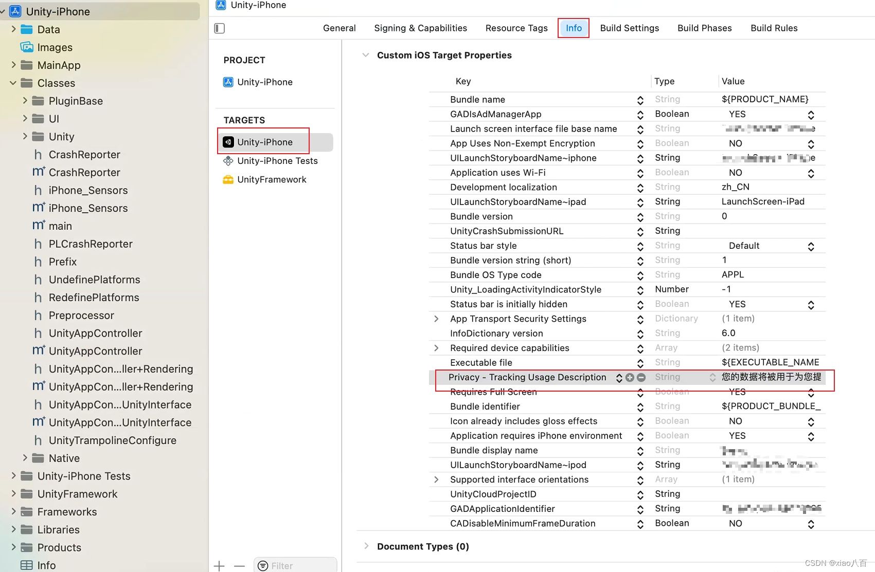
Task: Expand Document Types section
Action: click(366, 546)
